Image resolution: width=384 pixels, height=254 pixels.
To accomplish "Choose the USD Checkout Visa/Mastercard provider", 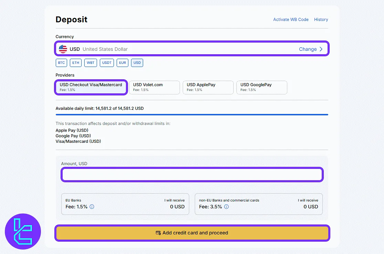I will click(x=91, y=87).
